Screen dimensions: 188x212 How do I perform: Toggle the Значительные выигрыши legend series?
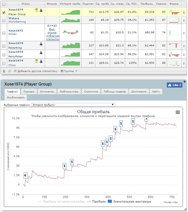pos(130,202)
